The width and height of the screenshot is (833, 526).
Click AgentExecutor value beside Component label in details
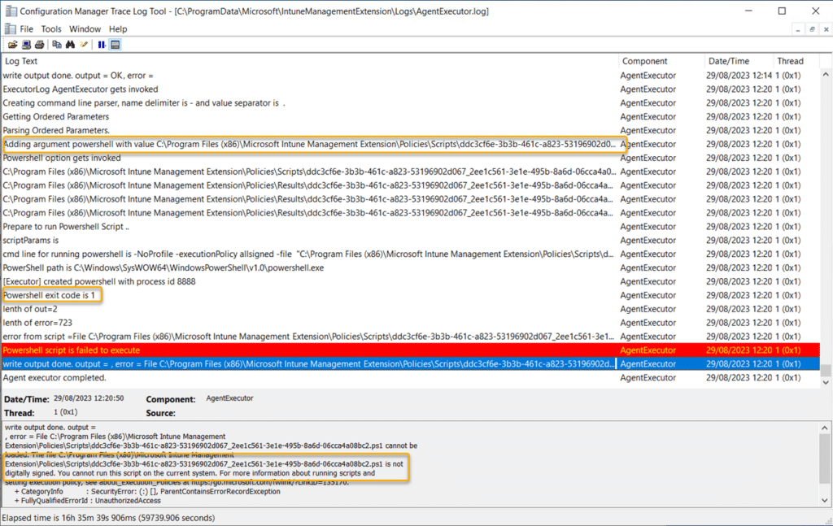[229, 398]
